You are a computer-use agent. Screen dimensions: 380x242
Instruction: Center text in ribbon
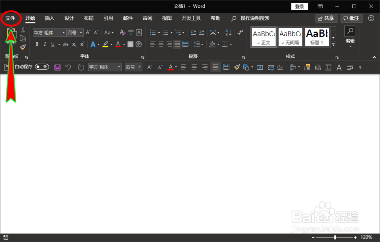pos(161,44)
